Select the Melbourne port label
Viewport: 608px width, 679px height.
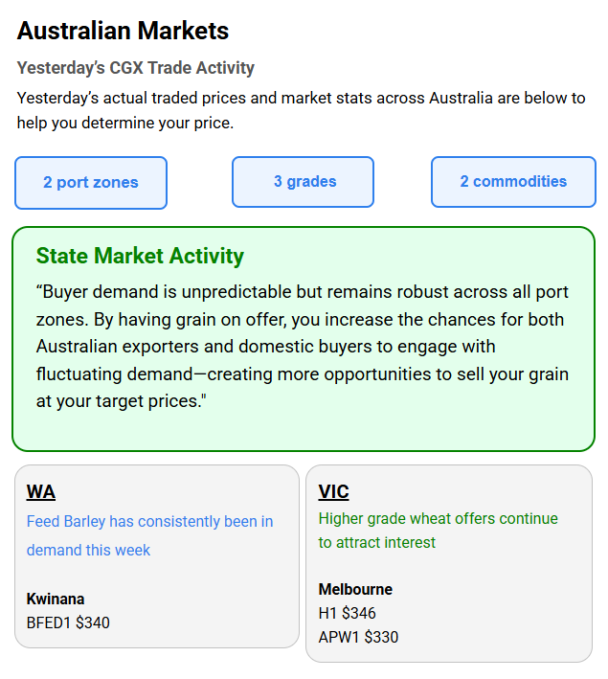(355, 589)
